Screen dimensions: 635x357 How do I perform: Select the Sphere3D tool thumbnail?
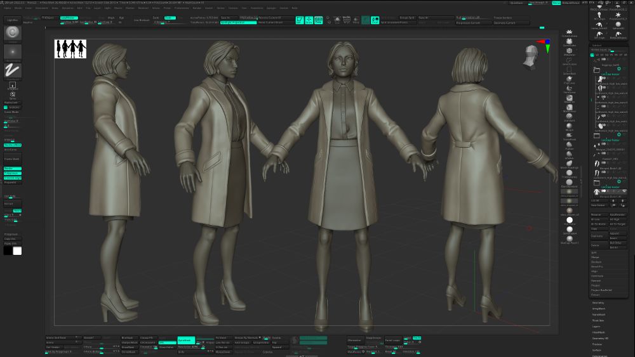[x=618, y=25]
